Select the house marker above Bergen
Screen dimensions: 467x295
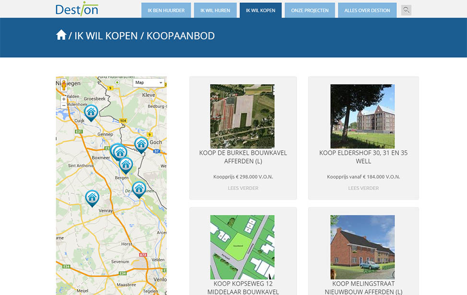pos(126,165)
